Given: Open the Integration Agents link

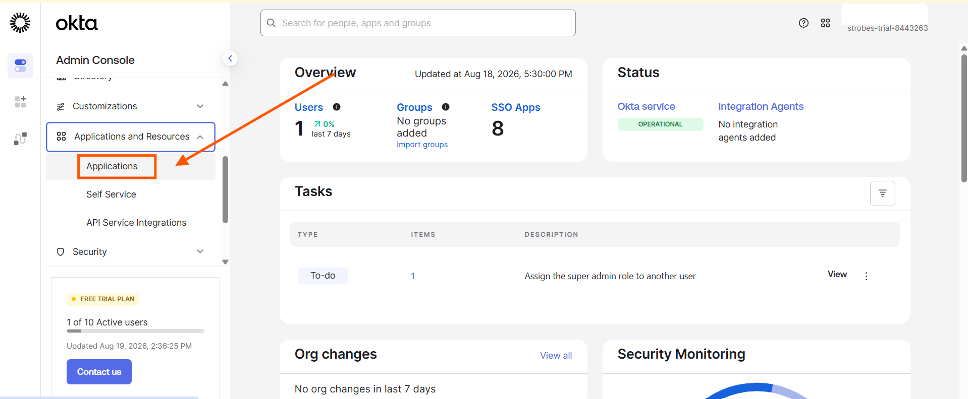Looking at the screenshot, I should (761, 106).
